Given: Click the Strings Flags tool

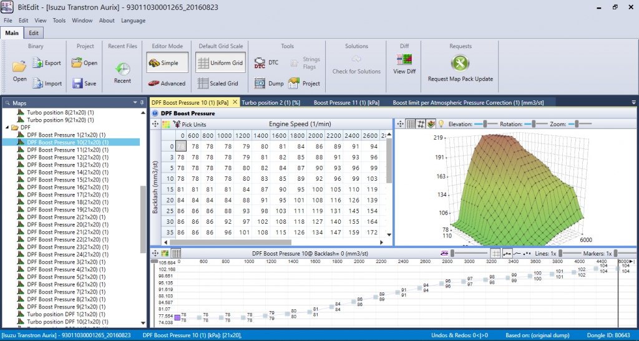Looking at the screenshot, I should (x=306, y=63).
